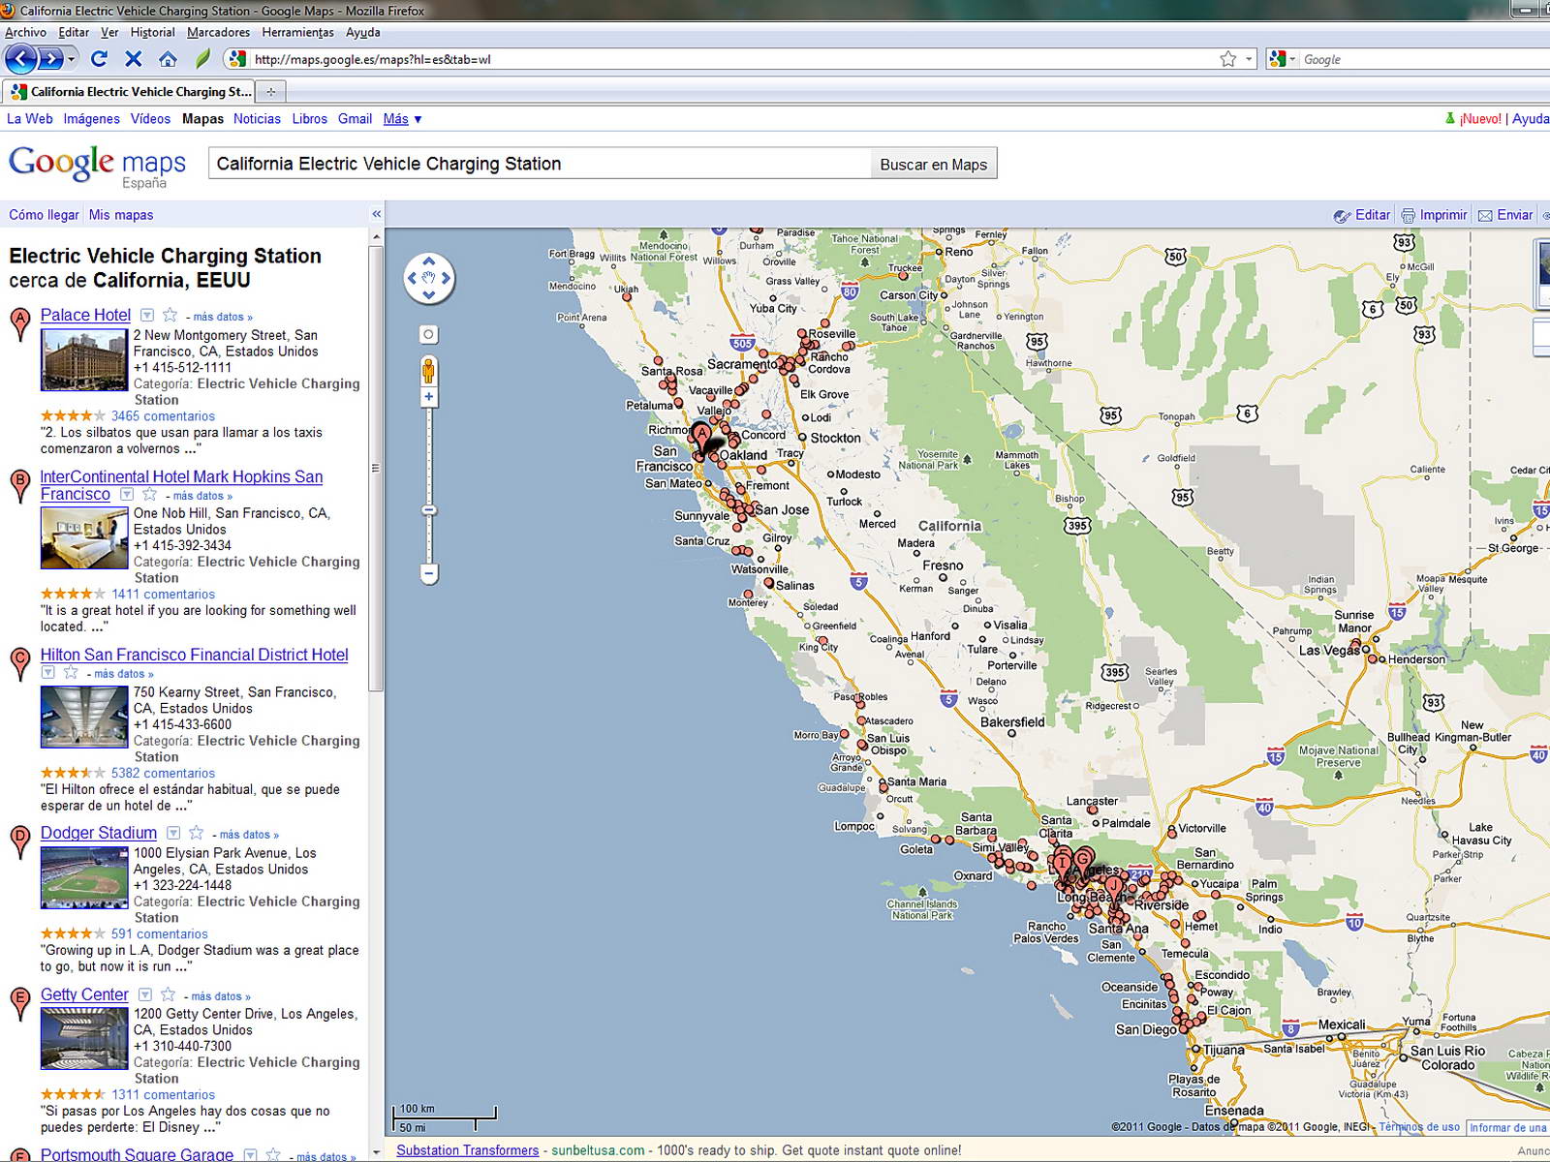
Task: Click the Firefox home icon
Action: pos(168,59)
